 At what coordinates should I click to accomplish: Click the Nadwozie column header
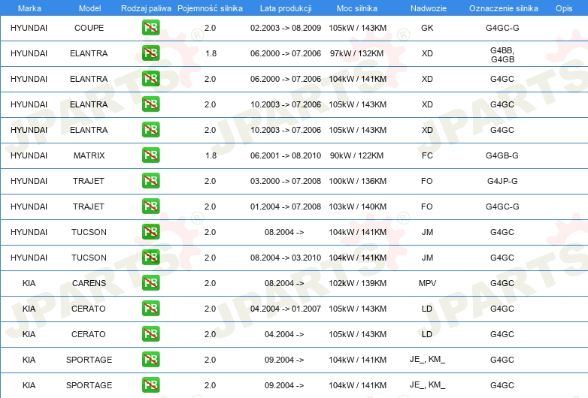click(x=429, y=8)
